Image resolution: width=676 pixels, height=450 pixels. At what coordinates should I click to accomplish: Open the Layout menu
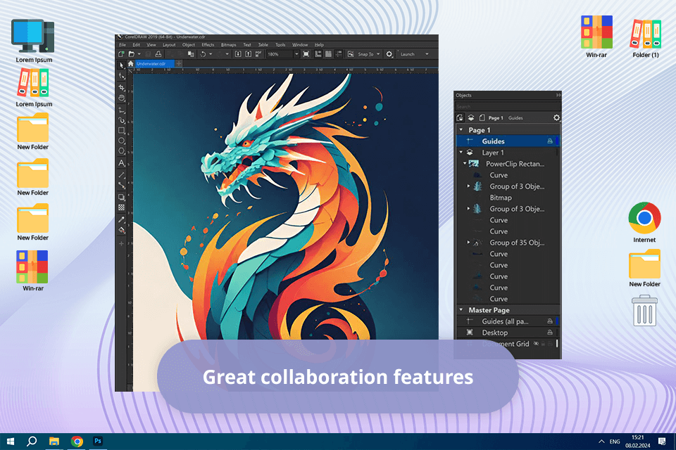[x=169, y=45]
